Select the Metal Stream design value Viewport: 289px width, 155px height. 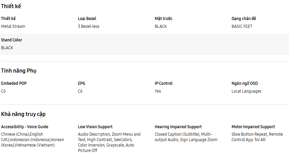click(x=13, y=26)
